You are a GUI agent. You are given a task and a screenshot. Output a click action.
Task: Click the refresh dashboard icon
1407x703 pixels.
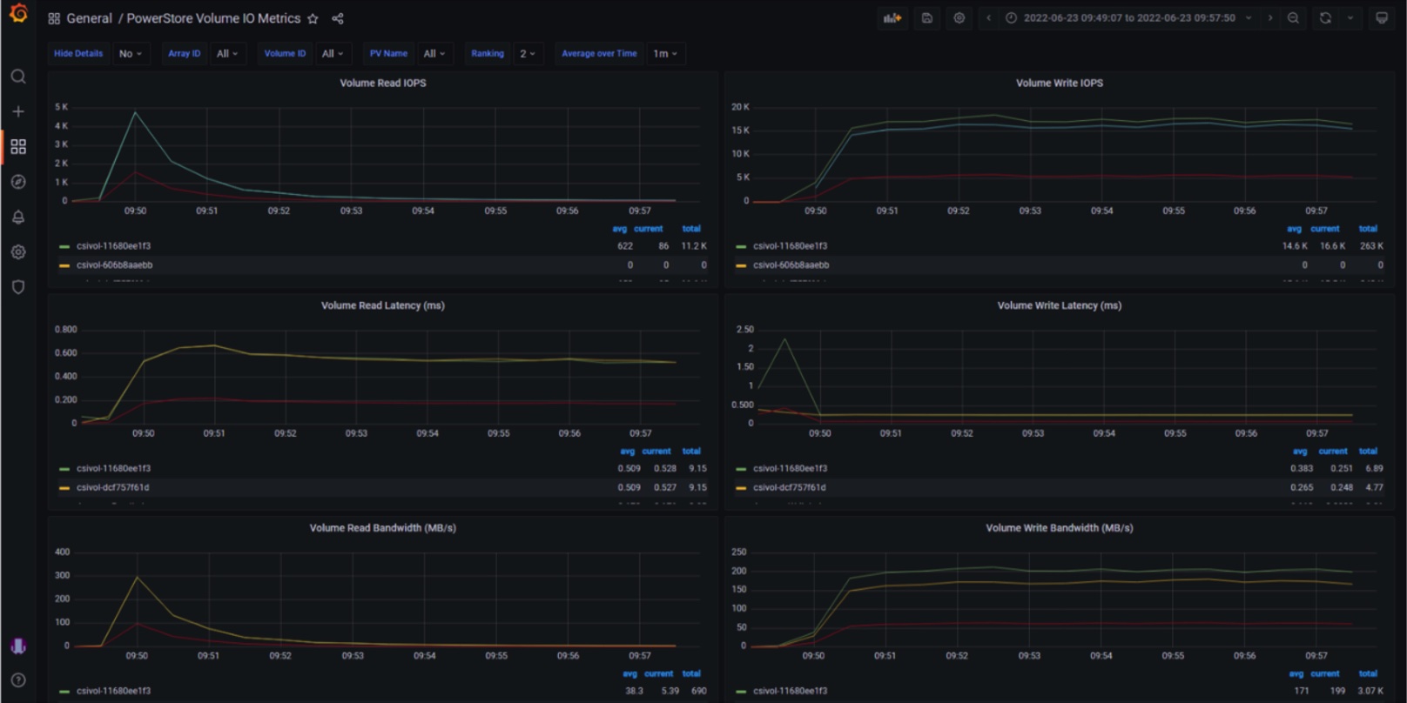click(1326, 17)
